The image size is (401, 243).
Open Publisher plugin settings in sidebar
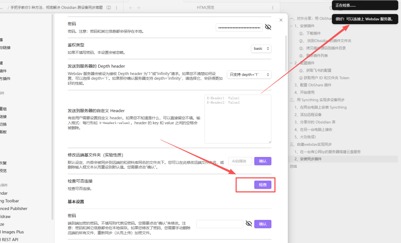coord(14,209)
